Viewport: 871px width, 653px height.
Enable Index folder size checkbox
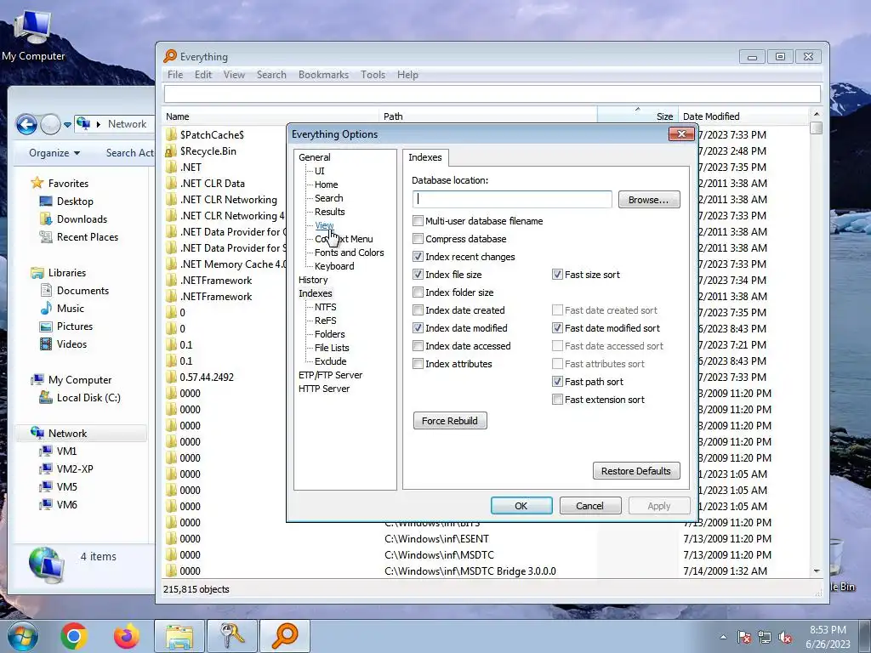[418, 292]
